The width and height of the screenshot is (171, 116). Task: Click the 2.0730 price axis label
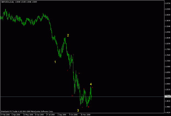(x=168, y=4)
